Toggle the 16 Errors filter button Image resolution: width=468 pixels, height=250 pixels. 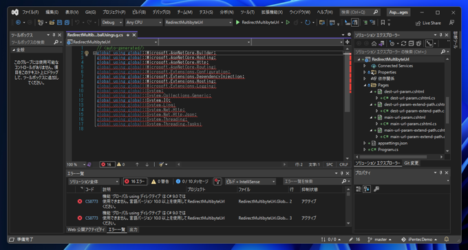point(135,181)
